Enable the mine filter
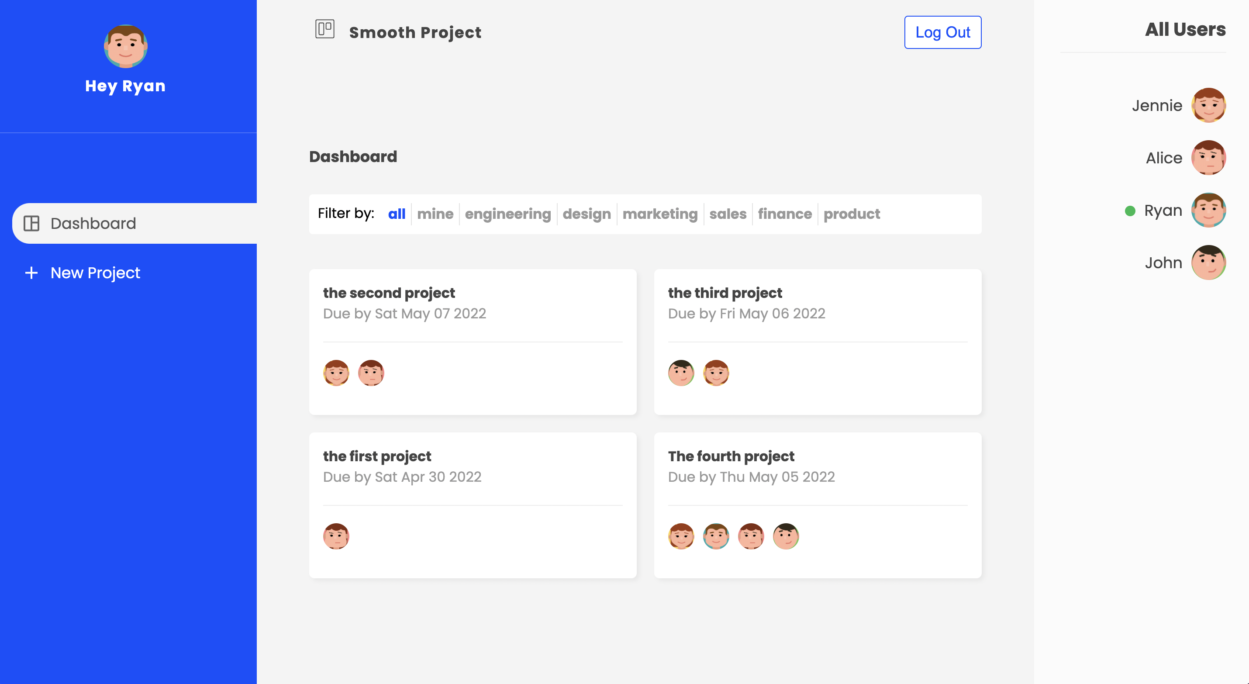Image resolution: width=1249 pixels, height=684 pixels. [x=435, y=214]
